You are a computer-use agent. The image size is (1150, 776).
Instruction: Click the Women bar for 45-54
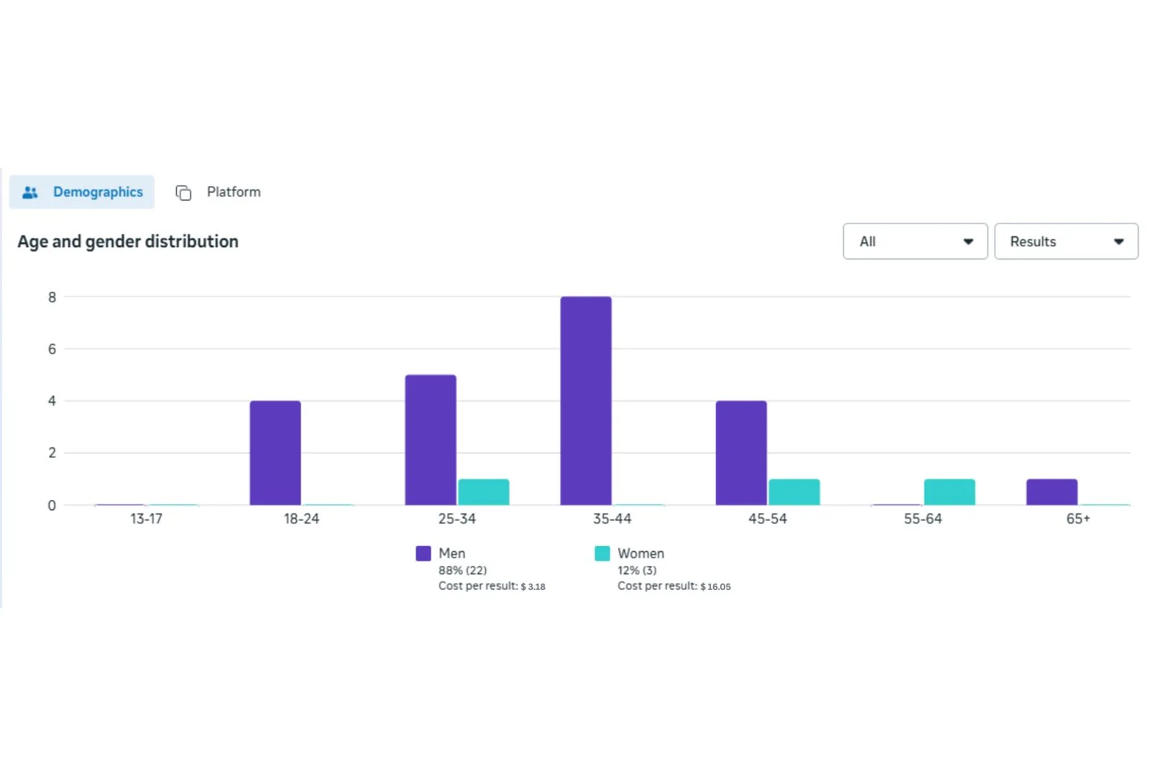[794, 492]
